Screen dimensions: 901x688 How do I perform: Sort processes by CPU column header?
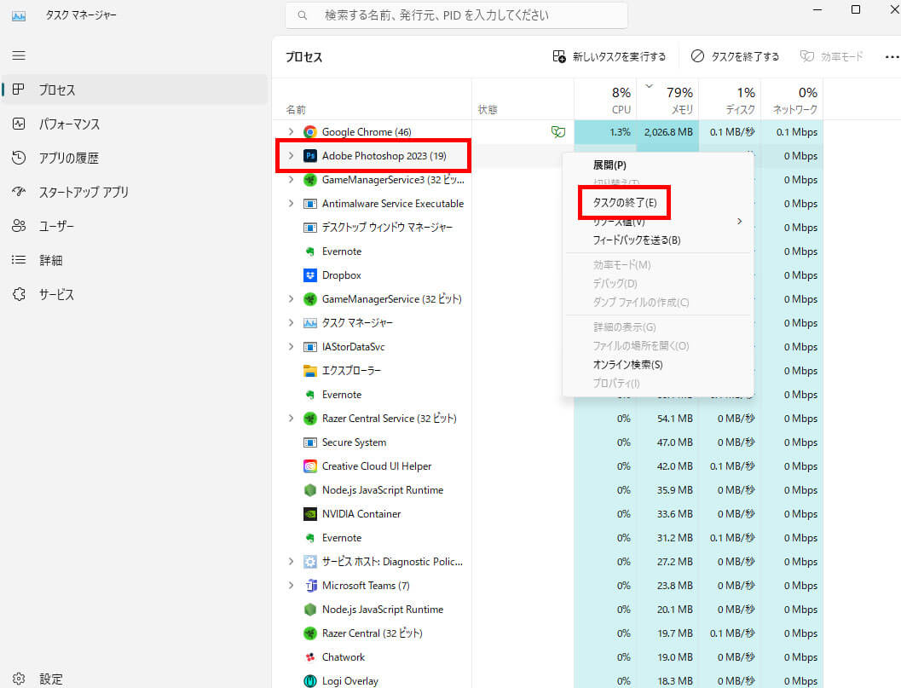605,100
